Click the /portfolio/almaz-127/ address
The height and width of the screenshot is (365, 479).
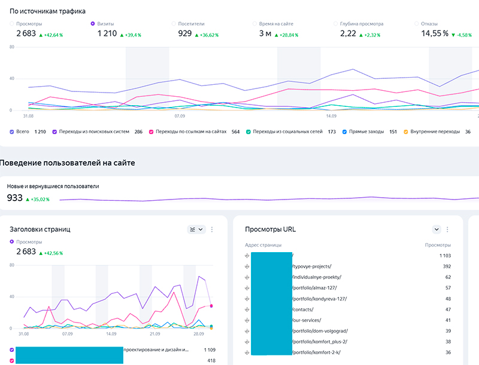point(315,288)
